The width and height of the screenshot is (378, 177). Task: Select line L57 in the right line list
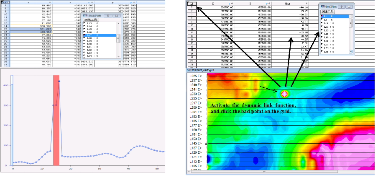(335, 41)
